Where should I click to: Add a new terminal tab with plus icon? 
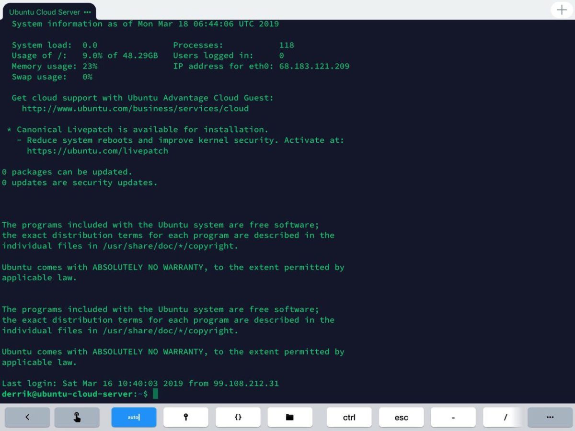562,10
